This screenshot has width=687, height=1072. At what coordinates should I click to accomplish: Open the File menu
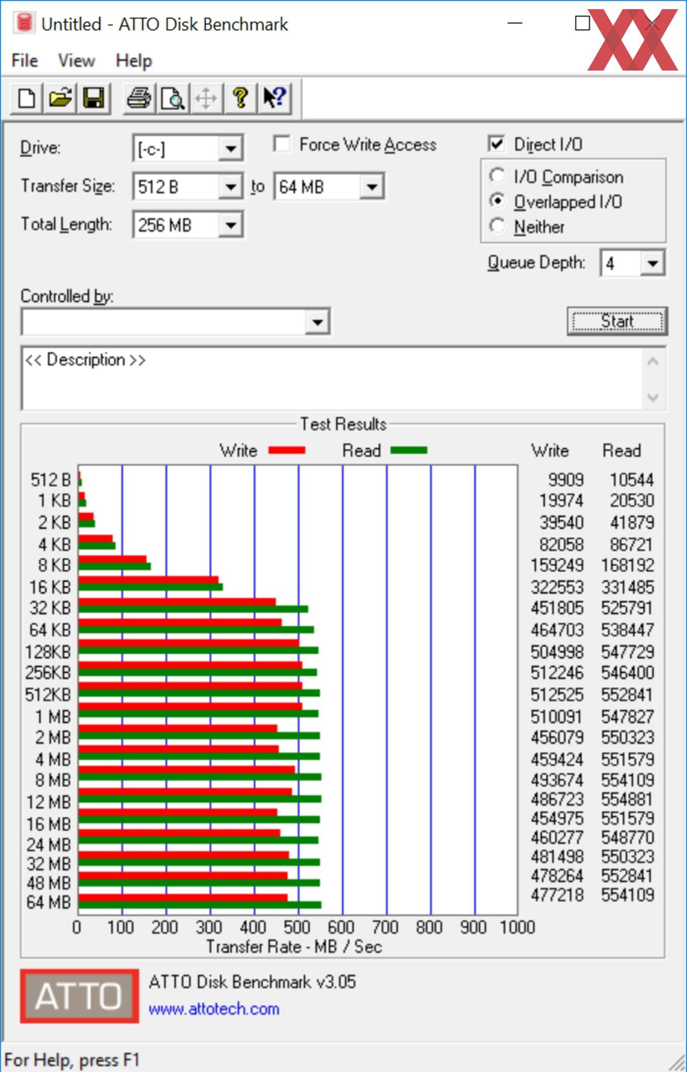click(x=25, y=61)
